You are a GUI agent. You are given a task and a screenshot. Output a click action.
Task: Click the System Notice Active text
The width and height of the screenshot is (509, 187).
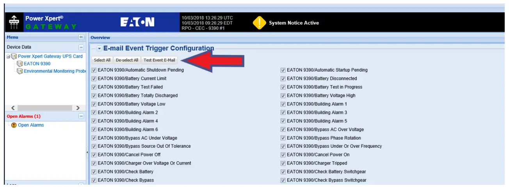pyautogui.click(x=294, y=23)
